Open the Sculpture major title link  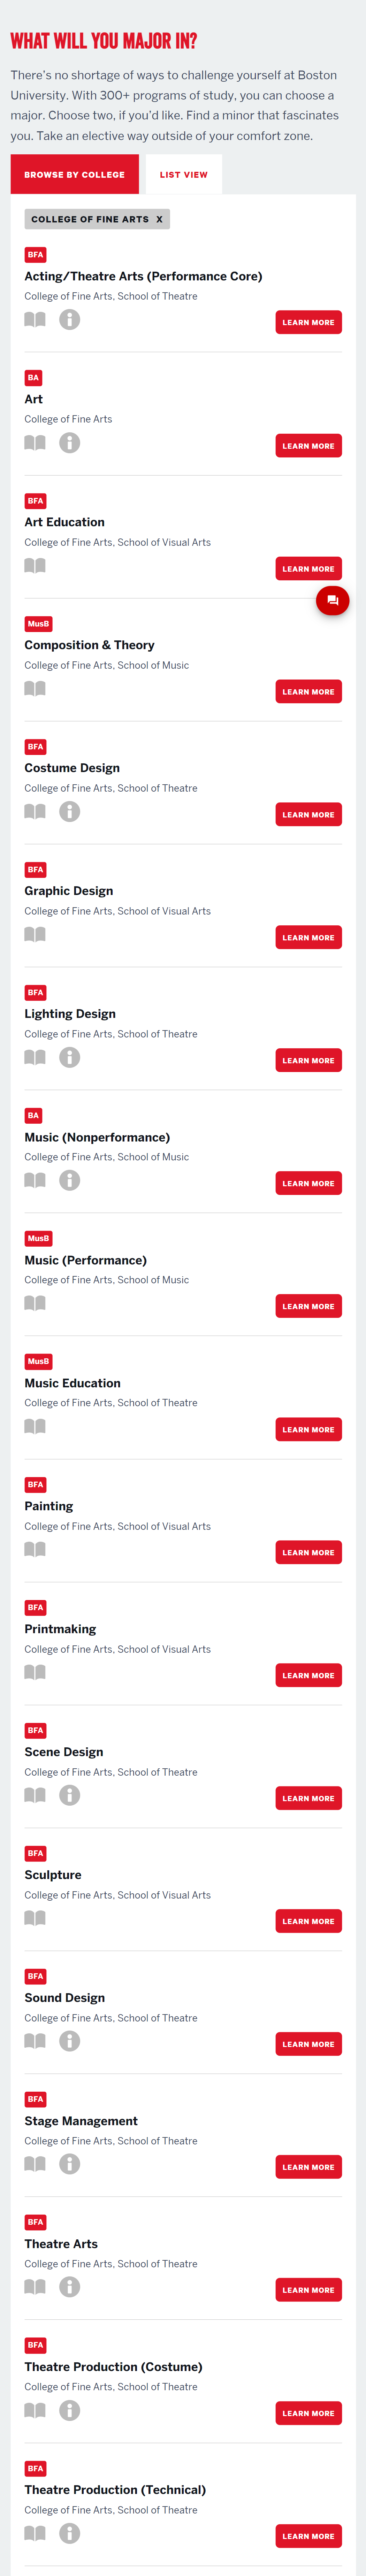pos(53,1875)
